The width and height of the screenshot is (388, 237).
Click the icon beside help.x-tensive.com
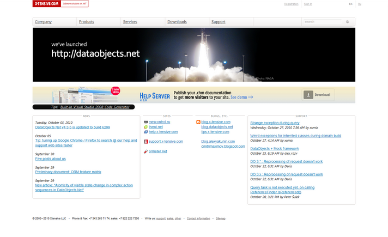pyautogui.click(x=145, y=132)
